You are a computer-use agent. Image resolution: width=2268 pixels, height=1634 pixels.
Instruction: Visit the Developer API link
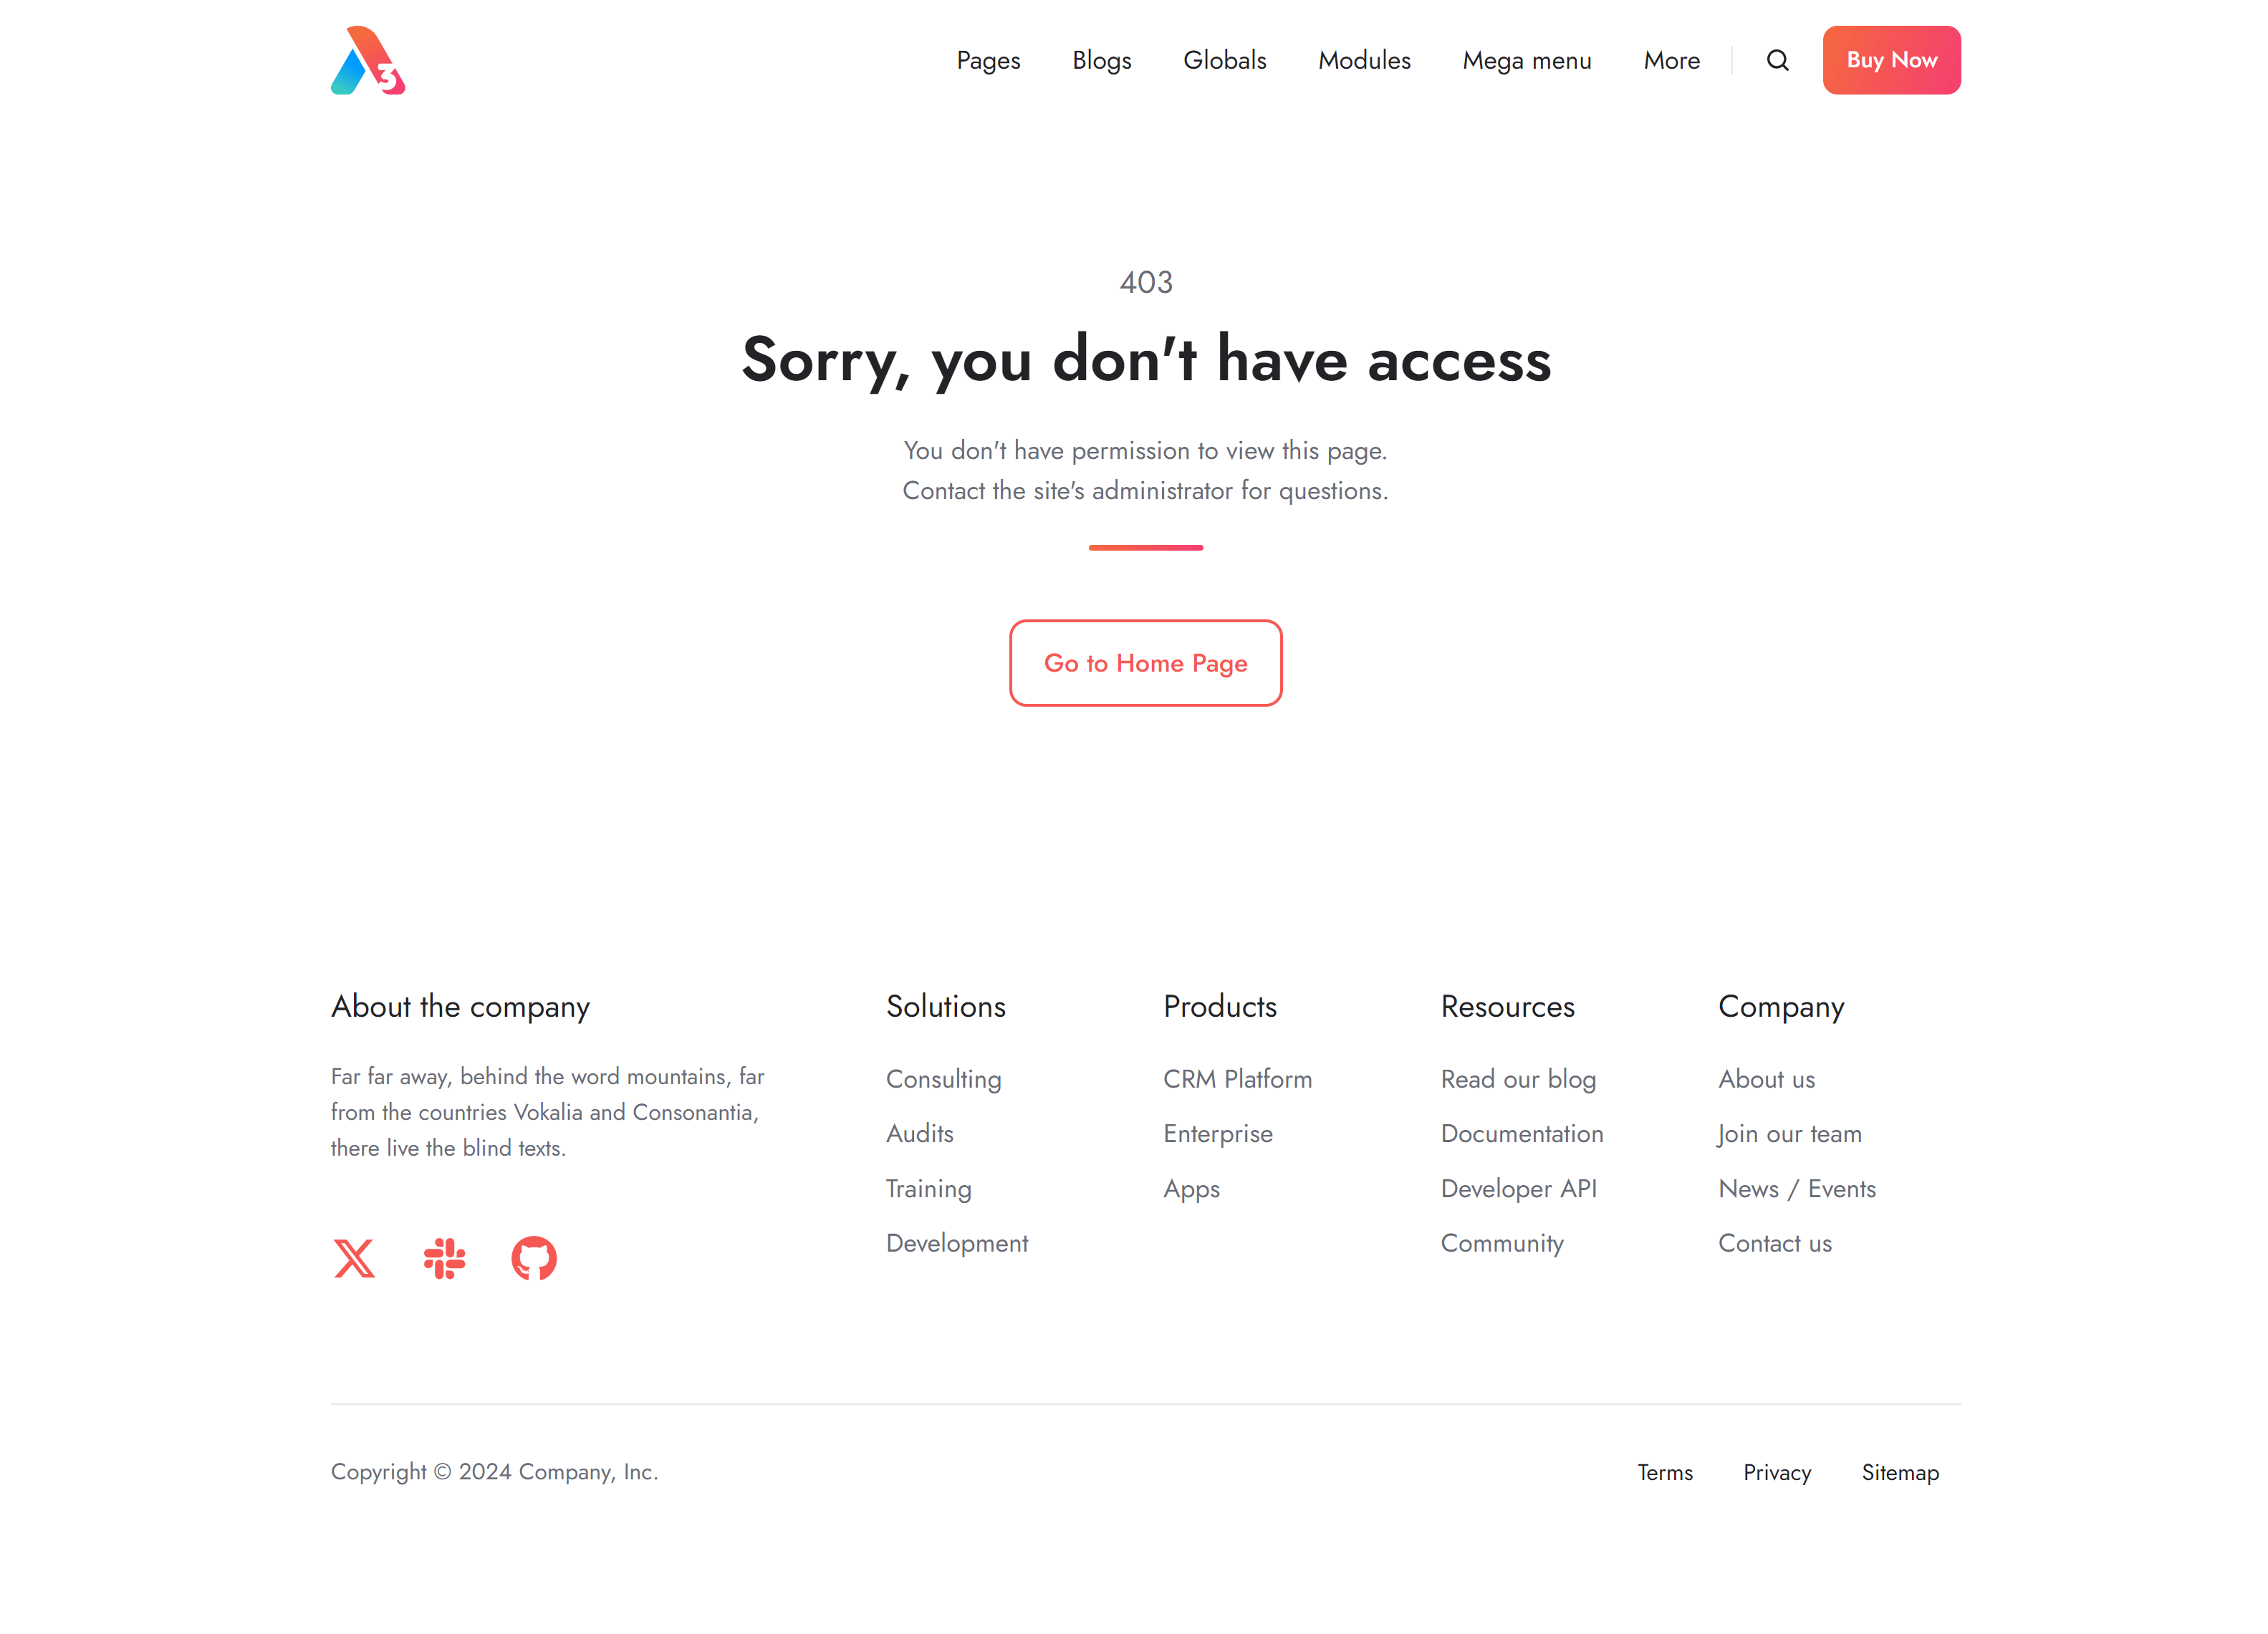tap(1518, 1189)
